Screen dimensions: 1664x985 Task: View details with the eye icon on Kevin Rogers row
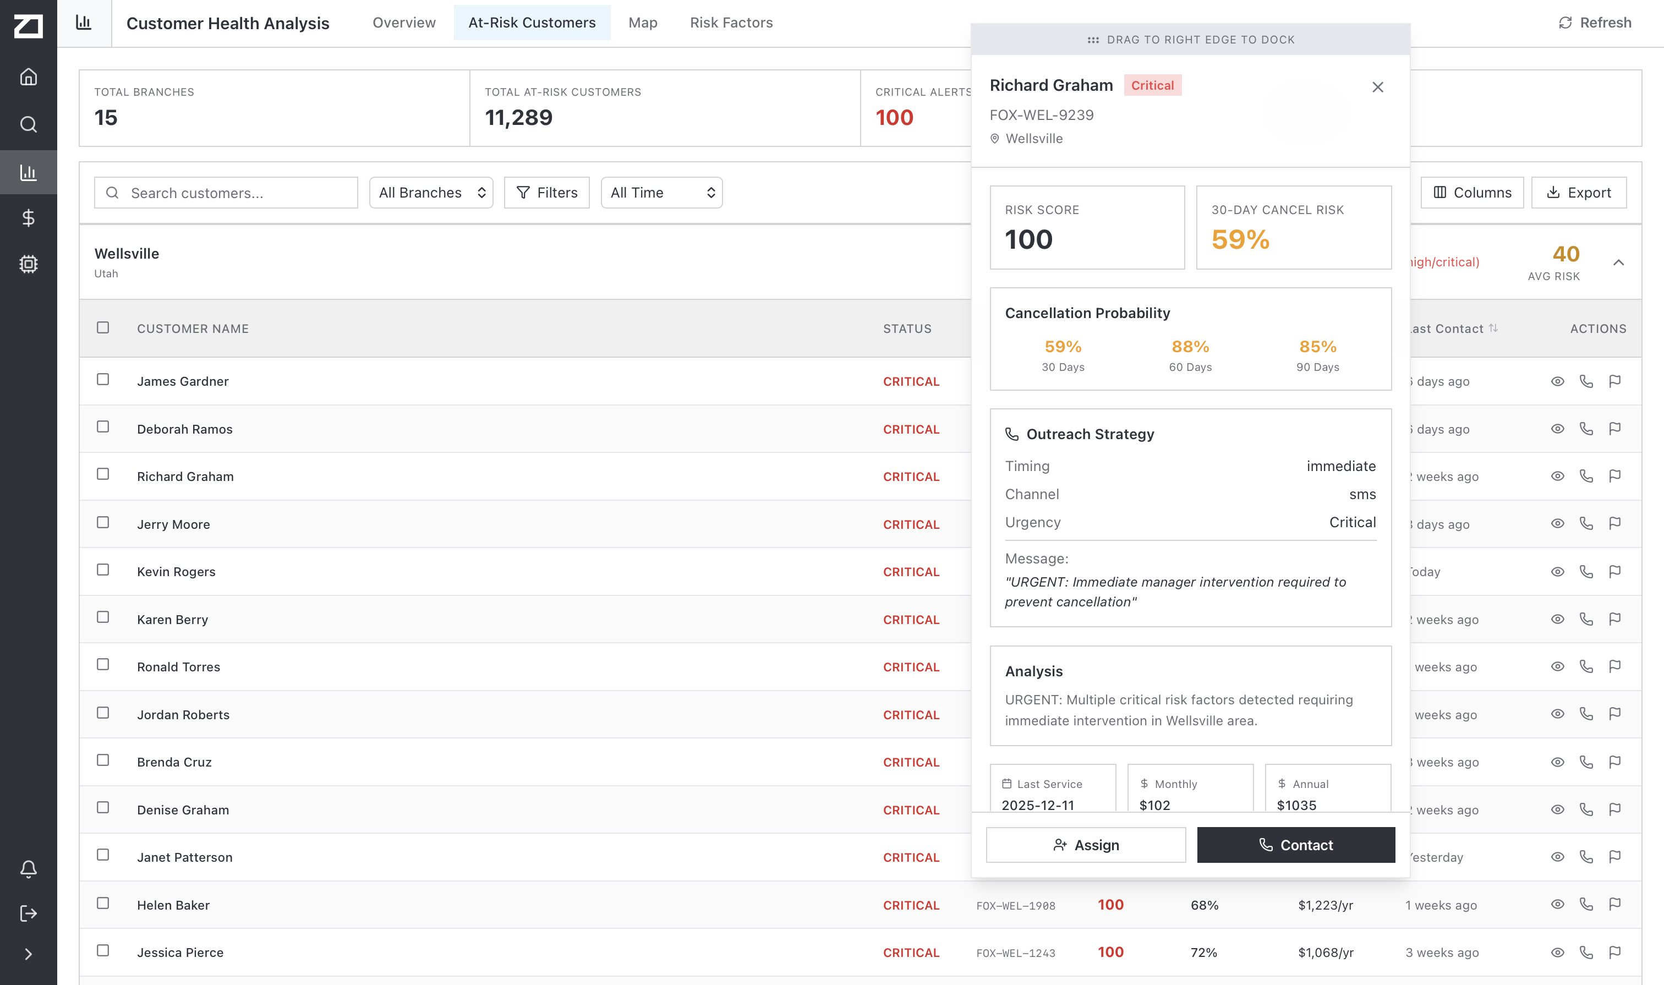1558,572
